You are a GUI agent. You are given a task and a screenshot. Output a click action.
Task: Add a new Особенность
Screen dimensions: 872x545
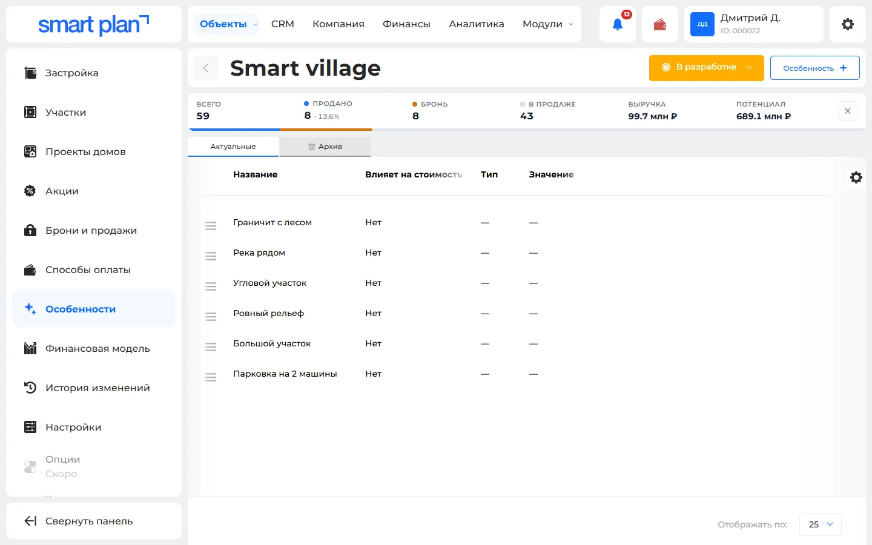(815, 68)
